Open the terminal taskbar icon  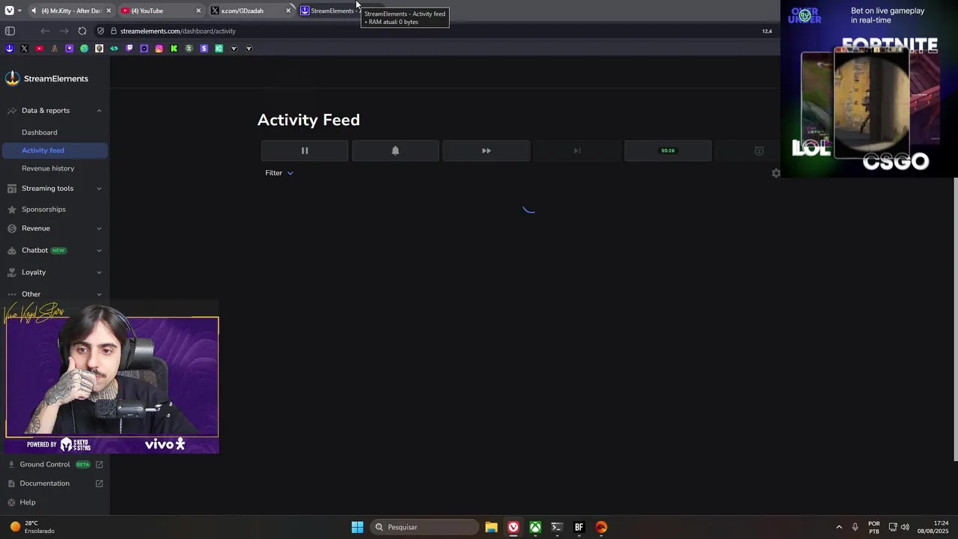click(x=557, y=527)
